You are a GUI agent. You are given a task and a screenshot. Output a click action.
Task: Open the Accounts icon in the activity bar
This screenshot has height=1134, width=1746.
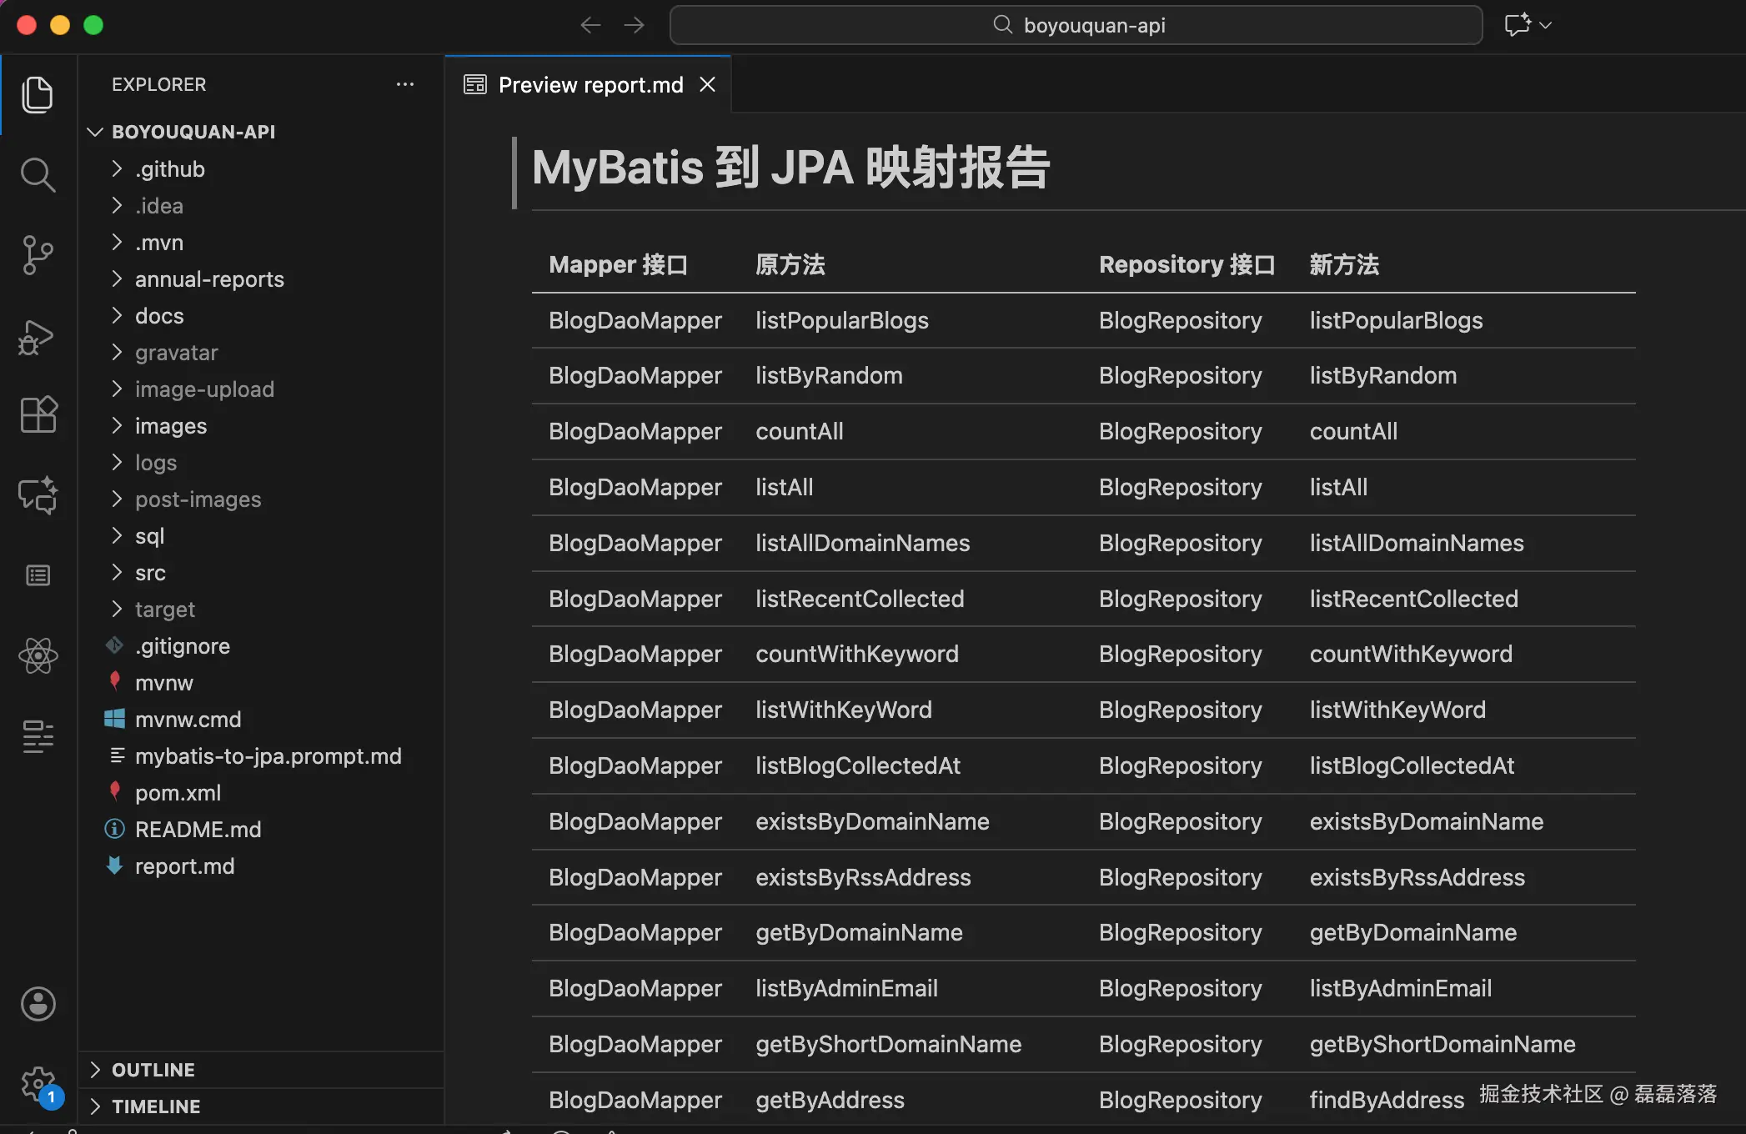[38, 1004]
